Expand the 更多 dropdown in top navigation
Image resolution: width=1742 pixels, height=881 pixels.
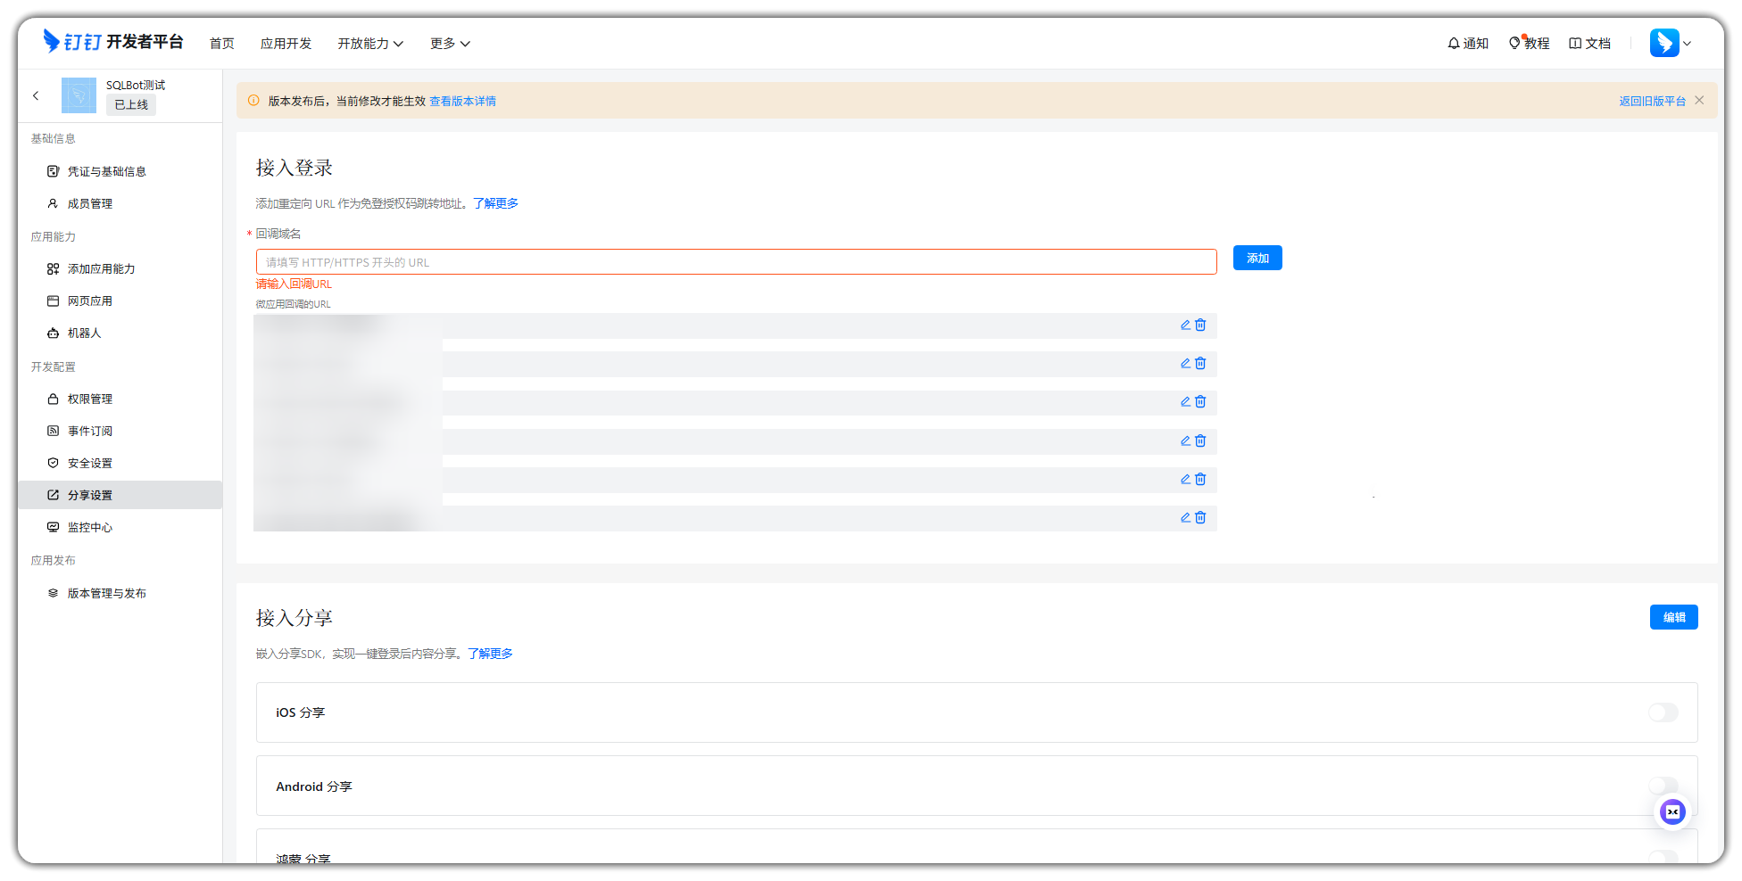pyautogui.click(x=450, y=44)
